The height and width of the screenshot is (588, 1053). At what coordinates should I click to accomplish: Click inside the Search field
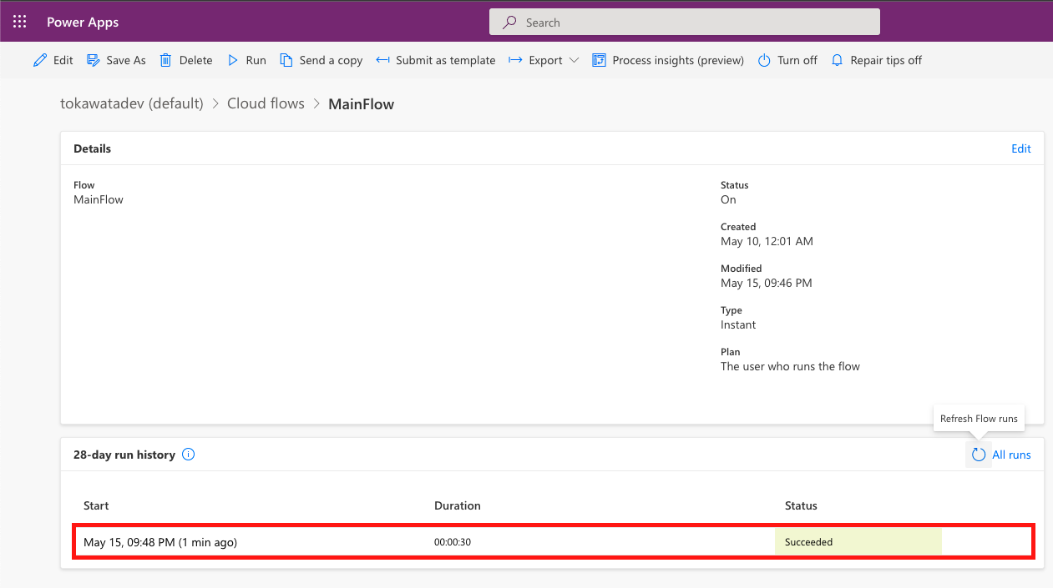pos(685,22)
